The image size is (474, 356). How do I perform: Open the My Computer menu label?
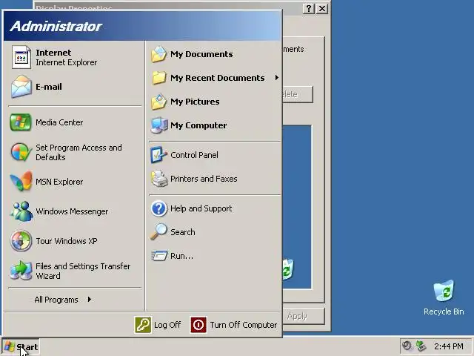(x=198, y=125)
